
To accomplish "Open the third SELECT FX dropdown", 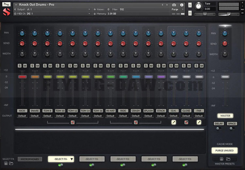I will pyautogui.click(x=123, y=159).
